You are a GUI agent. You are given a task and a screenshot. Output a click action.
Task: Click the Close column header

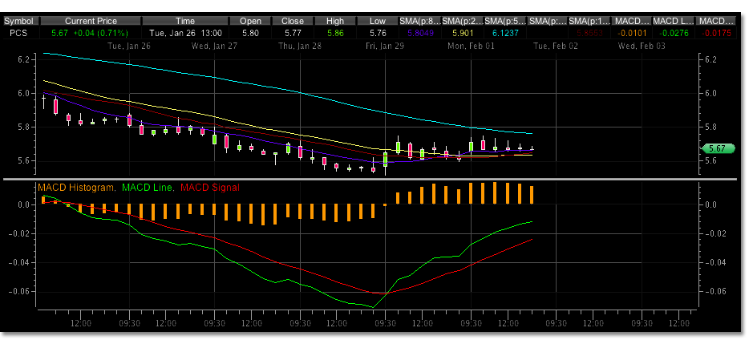293,19
